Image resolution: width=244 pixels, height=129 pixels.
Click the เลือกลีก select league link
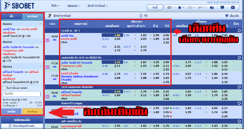pyautogui.click(x=234, y=16)
